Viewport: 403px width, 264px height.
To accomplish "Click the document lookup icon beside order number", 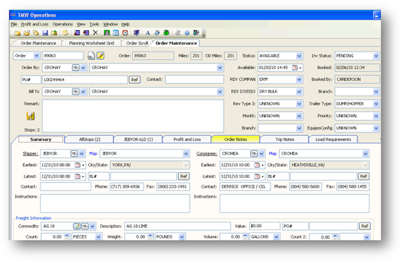I will [x=91, y=56].
